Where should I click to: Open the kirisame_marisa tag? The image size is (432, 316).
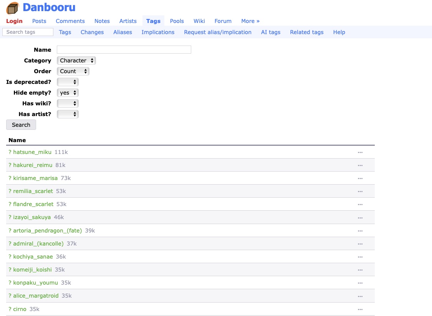[x=35, y=178]
